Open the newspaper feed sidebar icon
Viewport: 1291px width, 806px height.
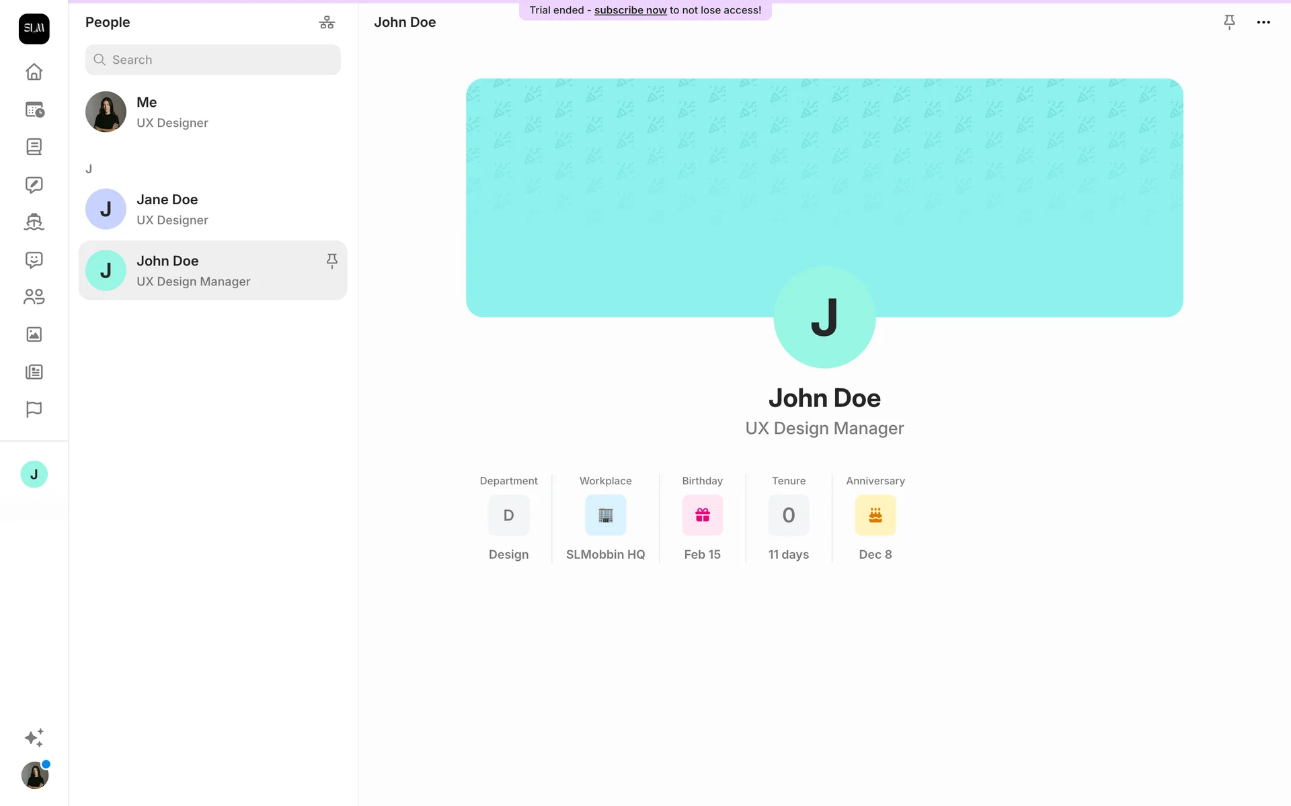pos(34,372)
